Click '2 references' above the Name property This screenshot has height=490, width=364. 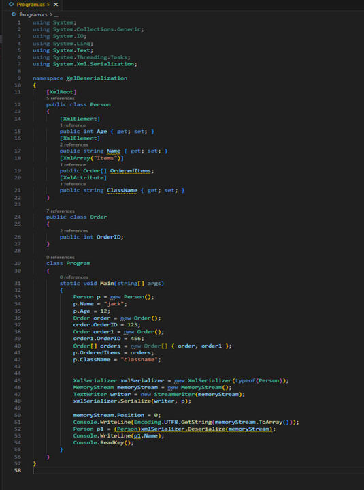[x=74, y=144]
